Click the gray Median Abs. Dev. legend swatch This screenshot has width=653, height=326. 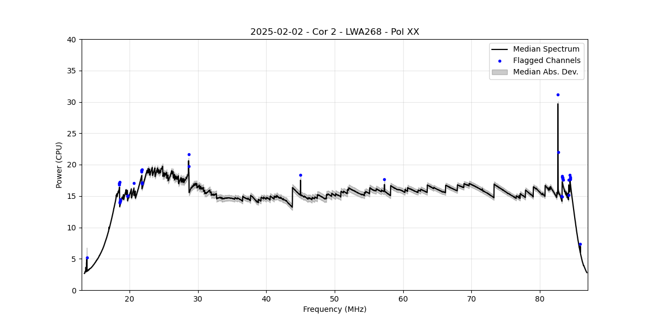pos(500,72)
